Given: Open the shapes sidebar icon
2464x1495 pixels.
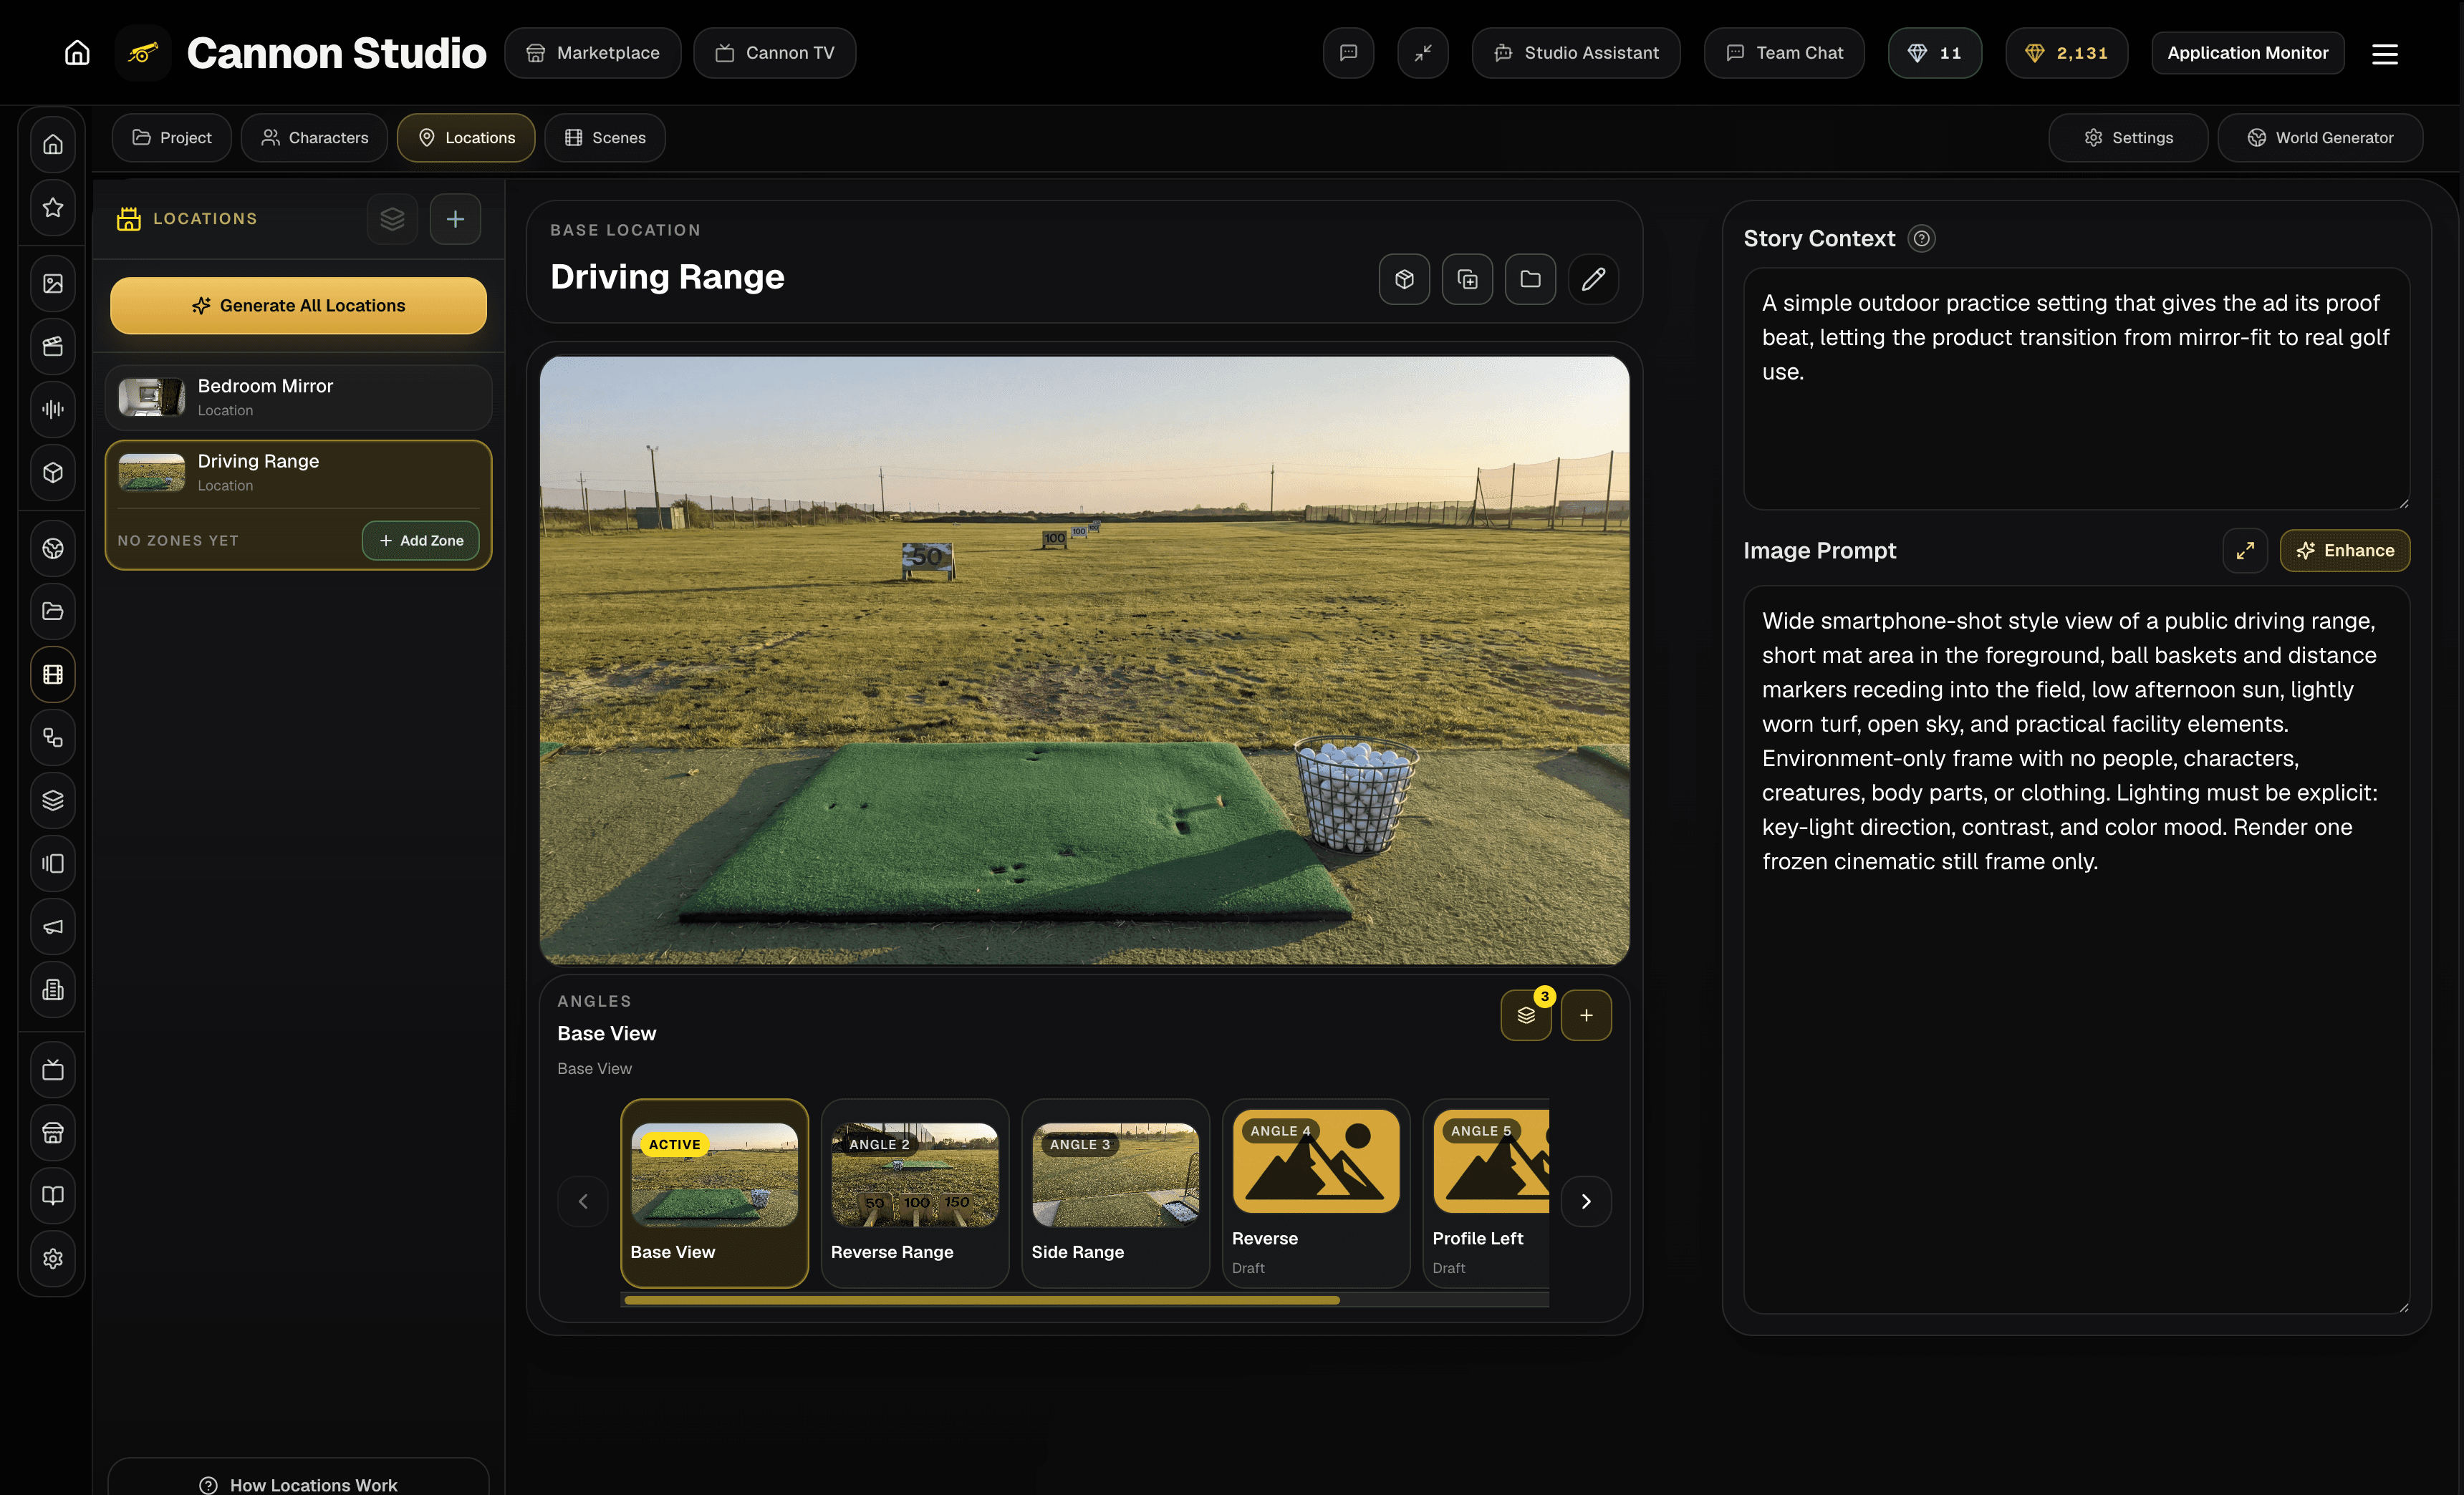Looking at the screenshot, I should 53,737.
